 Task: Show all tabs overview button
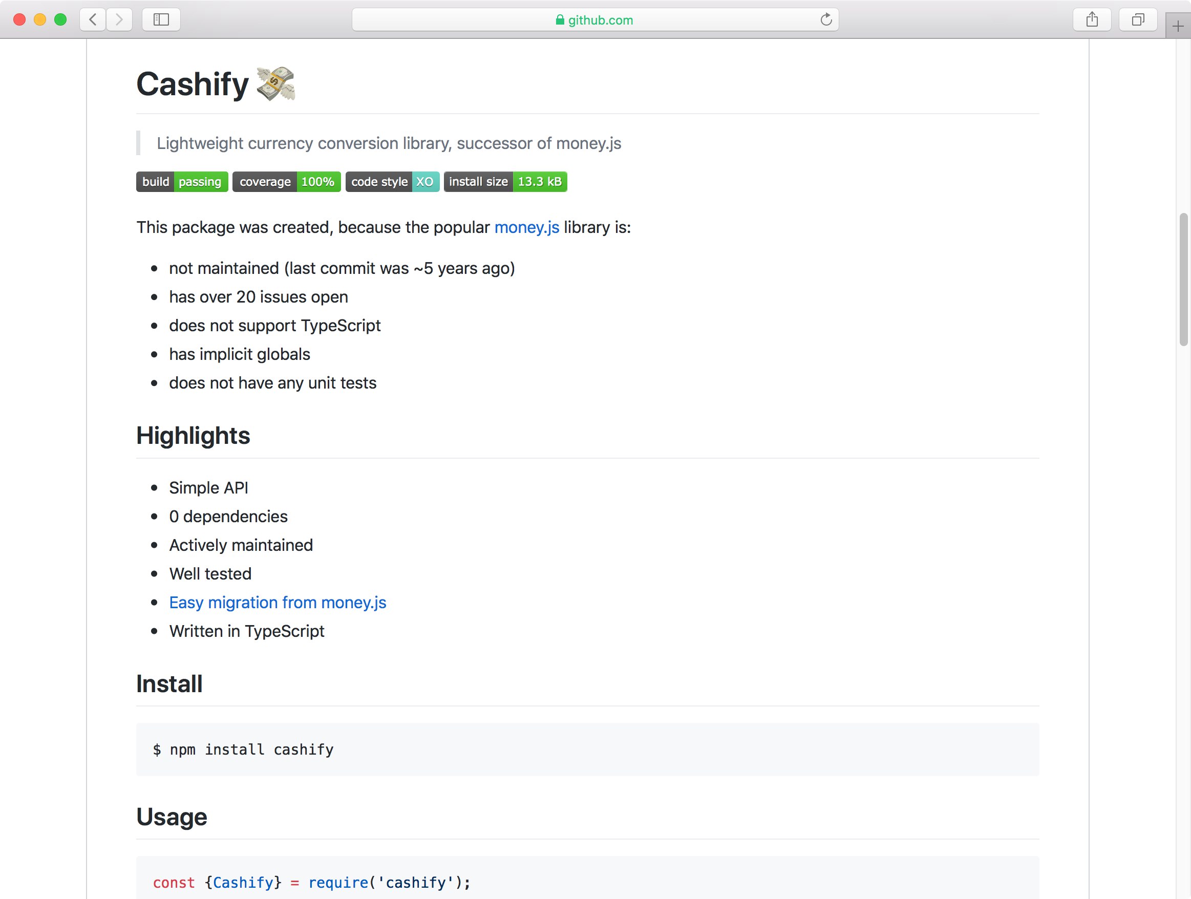(x=1138, y=20)
